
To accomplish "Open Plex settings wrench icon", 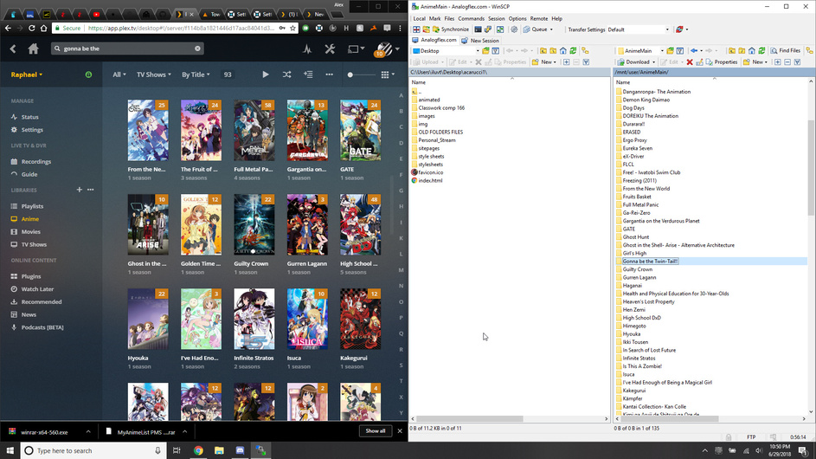I will pyautogui.click(x=330, y=49).
